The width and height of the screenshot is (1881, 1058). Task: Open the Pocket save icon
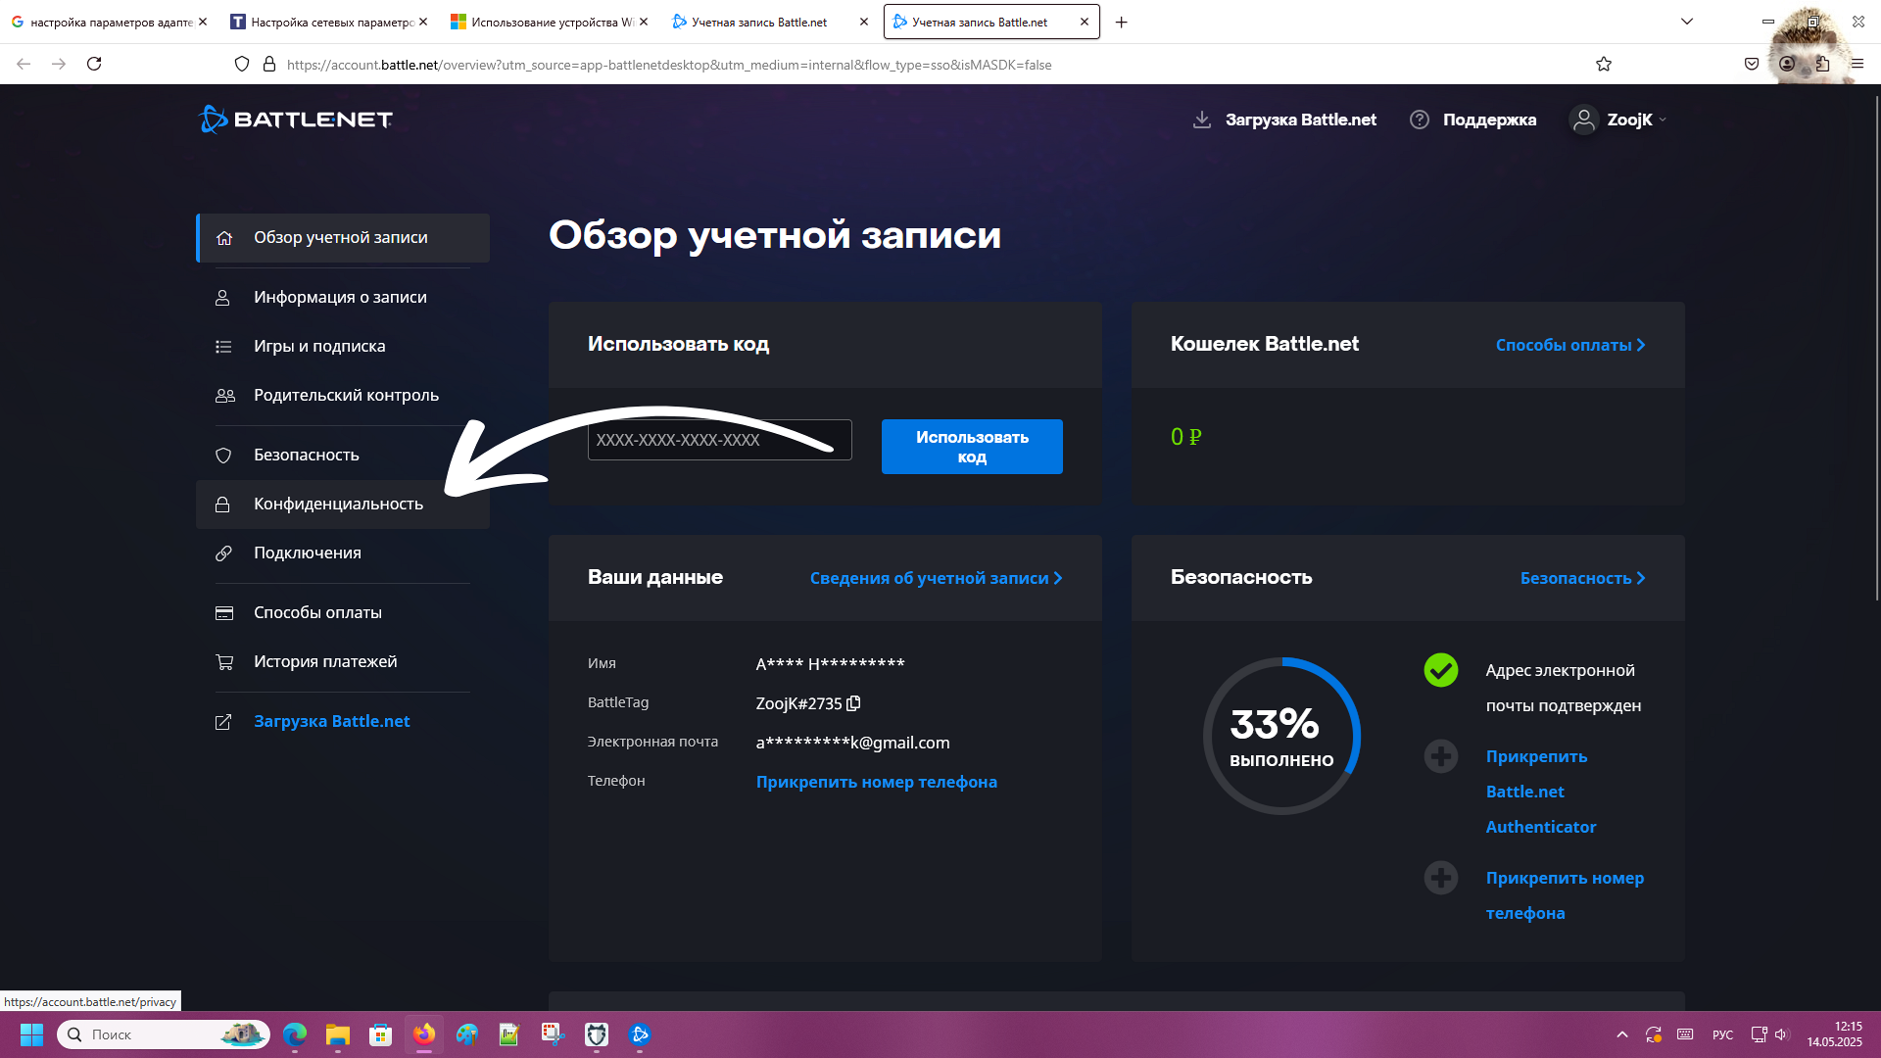(1751, 64)
